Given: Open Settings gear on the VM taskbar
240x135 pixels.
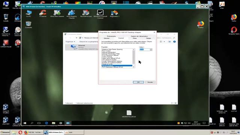Looking at the screenshot, I should (x=61, y=123).
